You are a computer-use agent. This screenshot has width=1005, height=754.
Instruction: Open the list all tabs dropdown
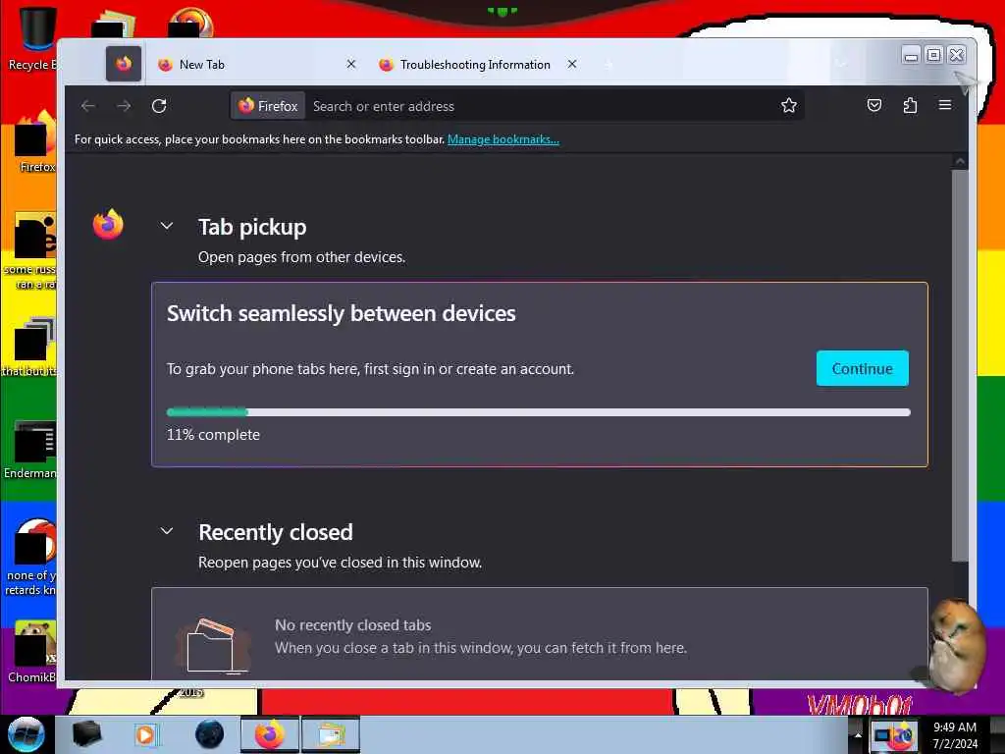[841, 64]
